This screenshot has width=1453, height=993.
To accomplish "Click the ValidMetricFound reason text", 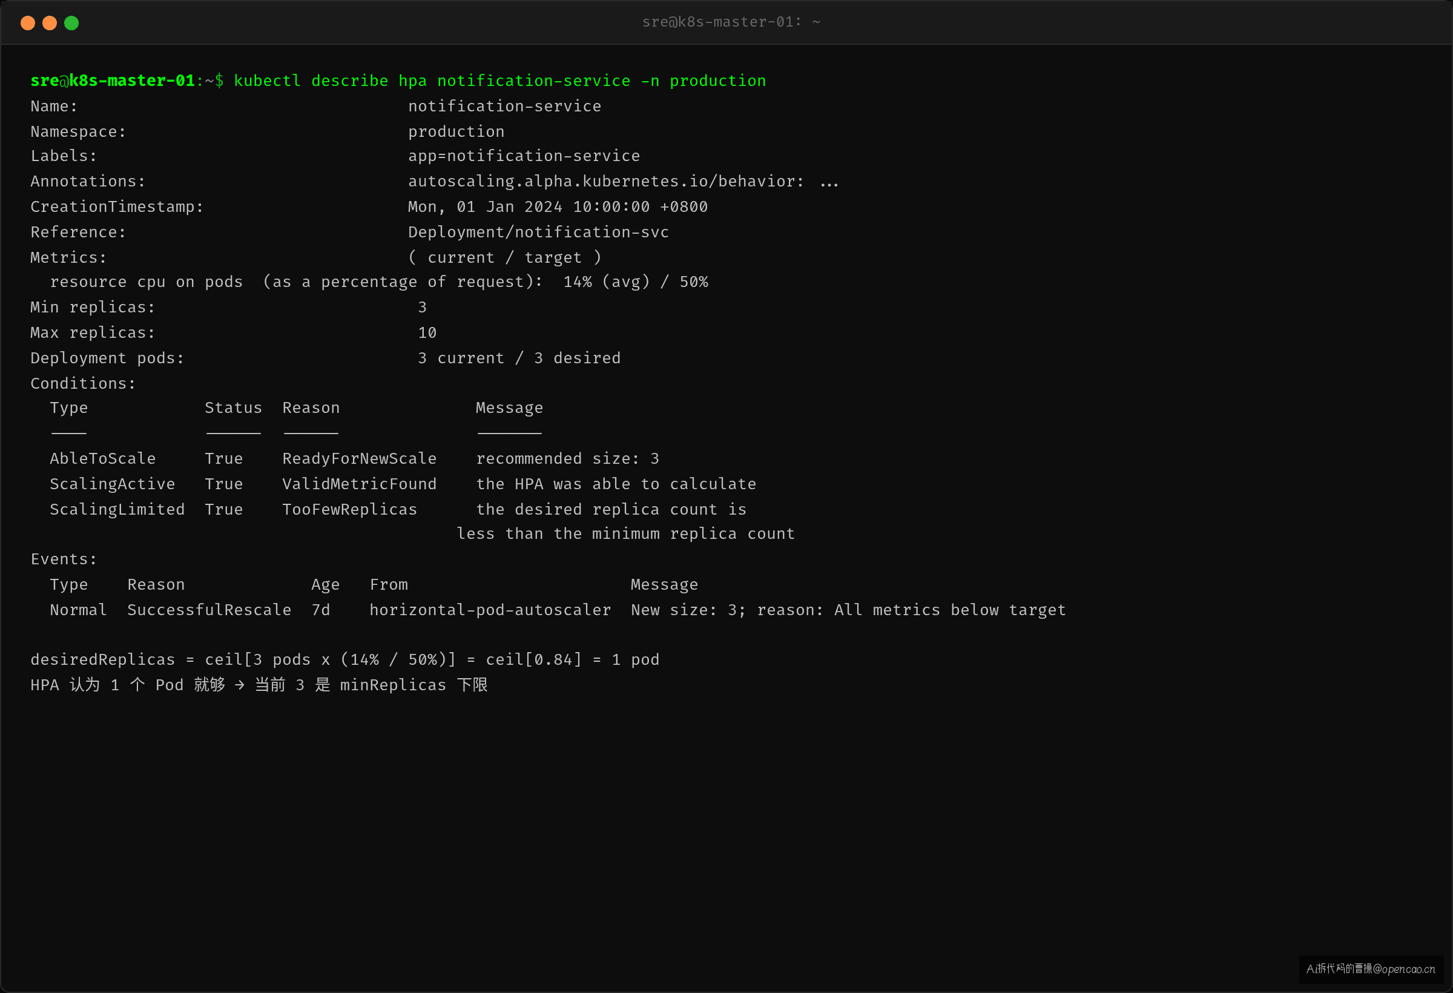I will pos(360,484).
